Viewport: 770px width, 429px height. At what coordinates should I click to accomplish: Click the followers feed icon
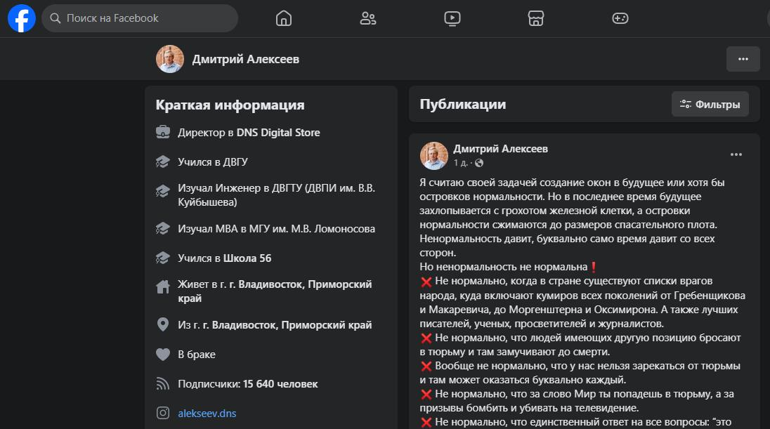point(163,383)
